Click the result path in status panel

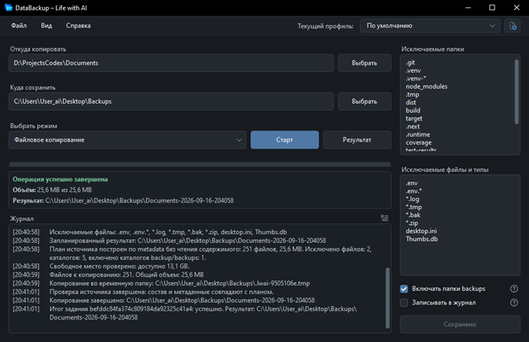[140, 201]
